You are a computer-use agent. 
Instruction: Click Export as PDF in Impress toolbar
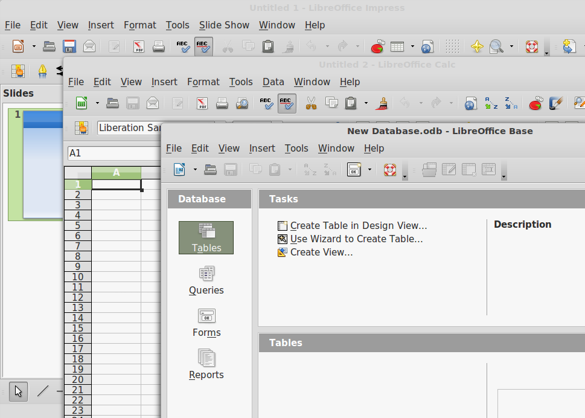pos(139,47)
